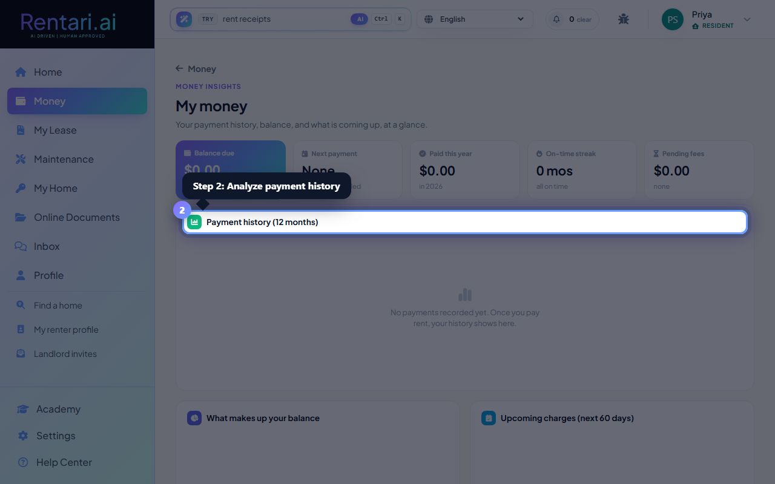Click the Paid this year card

(465, 170)
